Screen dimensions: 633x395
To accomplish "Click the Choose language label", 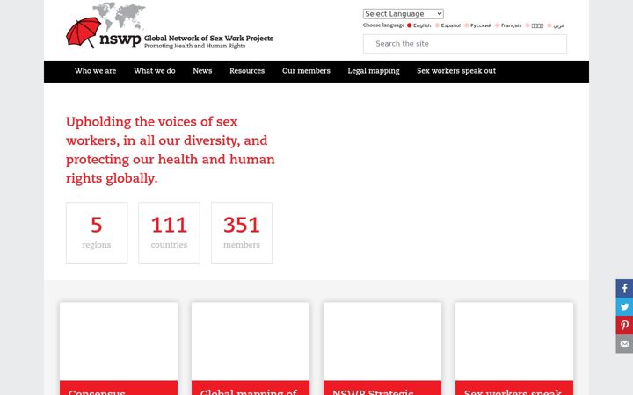I will pos(383,25).
